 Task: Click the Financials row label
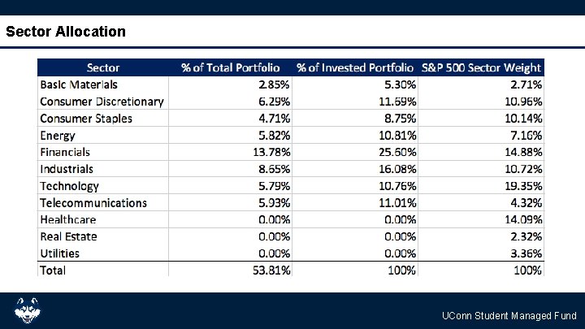coord(65,152)
